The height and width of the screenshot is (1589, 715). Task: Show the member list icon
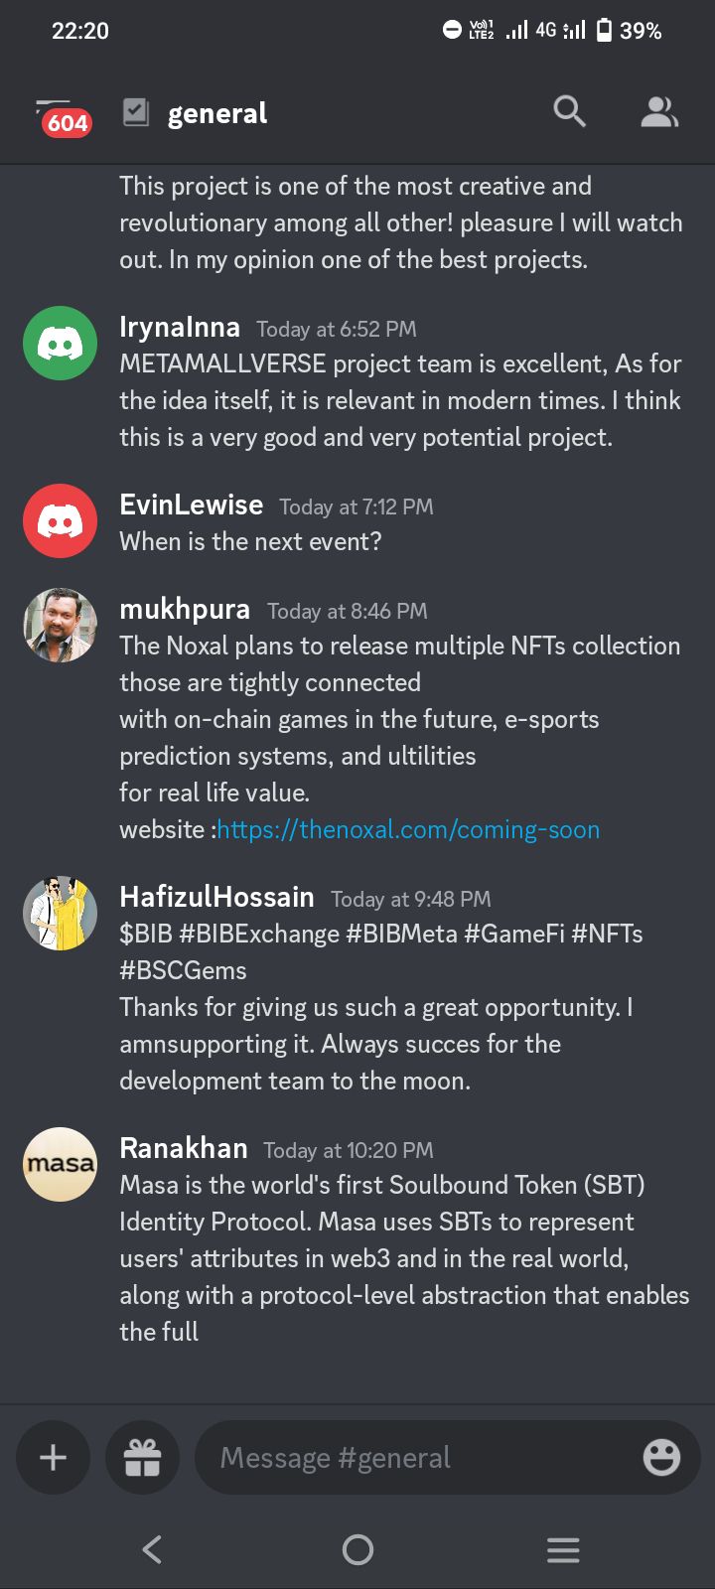click(658, 111)
